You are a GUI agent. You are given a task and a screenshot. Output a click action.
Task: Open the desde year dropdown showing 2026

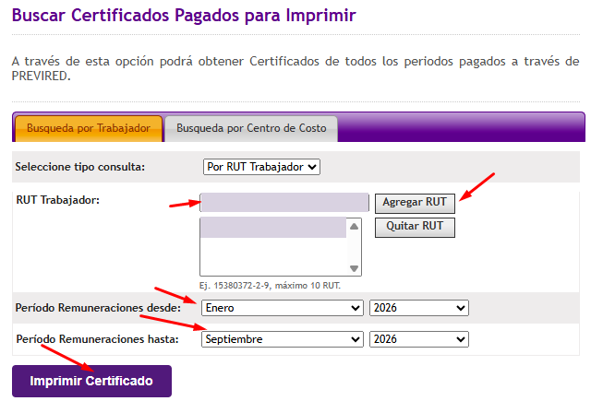[418, 308]
